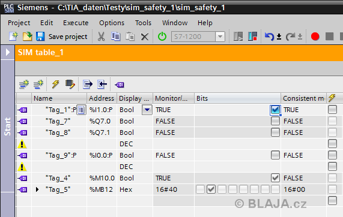Click the tag icon beside Tag_5 row
The height and width of the screenshot is (217, 343).
point(23,189)
